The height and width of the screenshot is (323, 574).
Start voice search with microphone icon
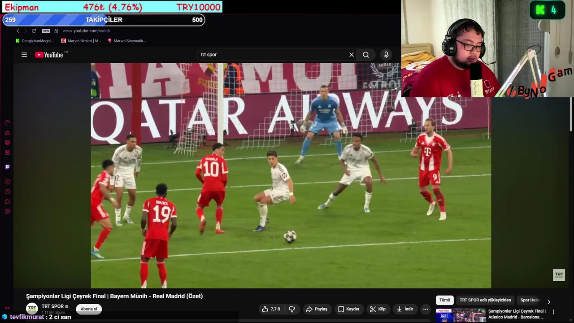coord(386,55)
